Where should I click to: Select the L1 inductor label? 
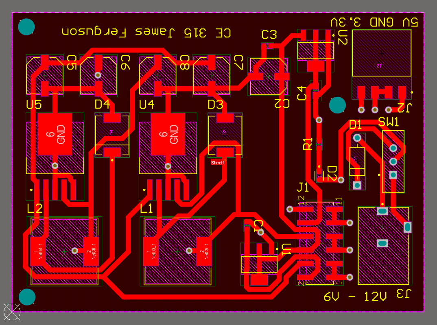pos(146,208)
